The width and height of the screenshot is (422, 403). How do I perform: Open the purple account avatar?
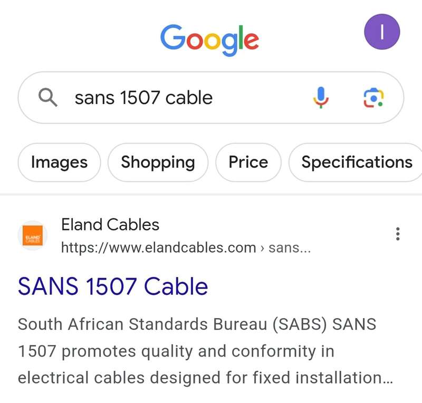click(x=381, y=32)
